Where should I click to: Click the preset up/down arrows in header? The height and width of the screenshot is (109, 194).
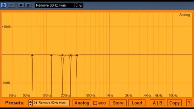(x=76, y=5)
